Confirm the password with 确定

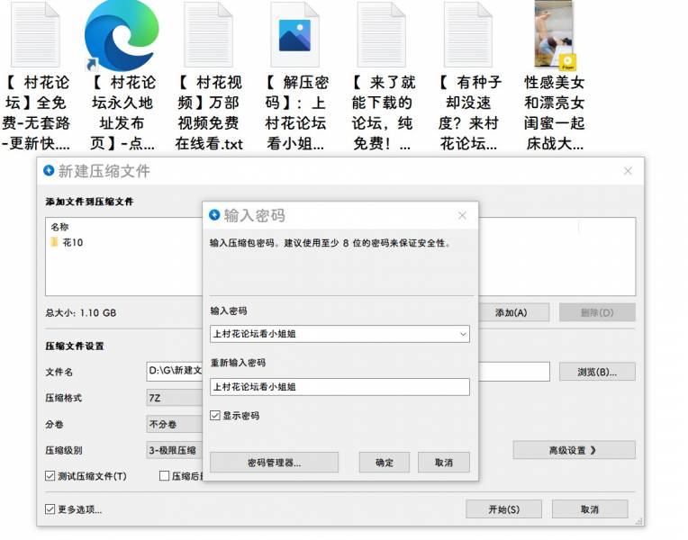tap(385, 463)
